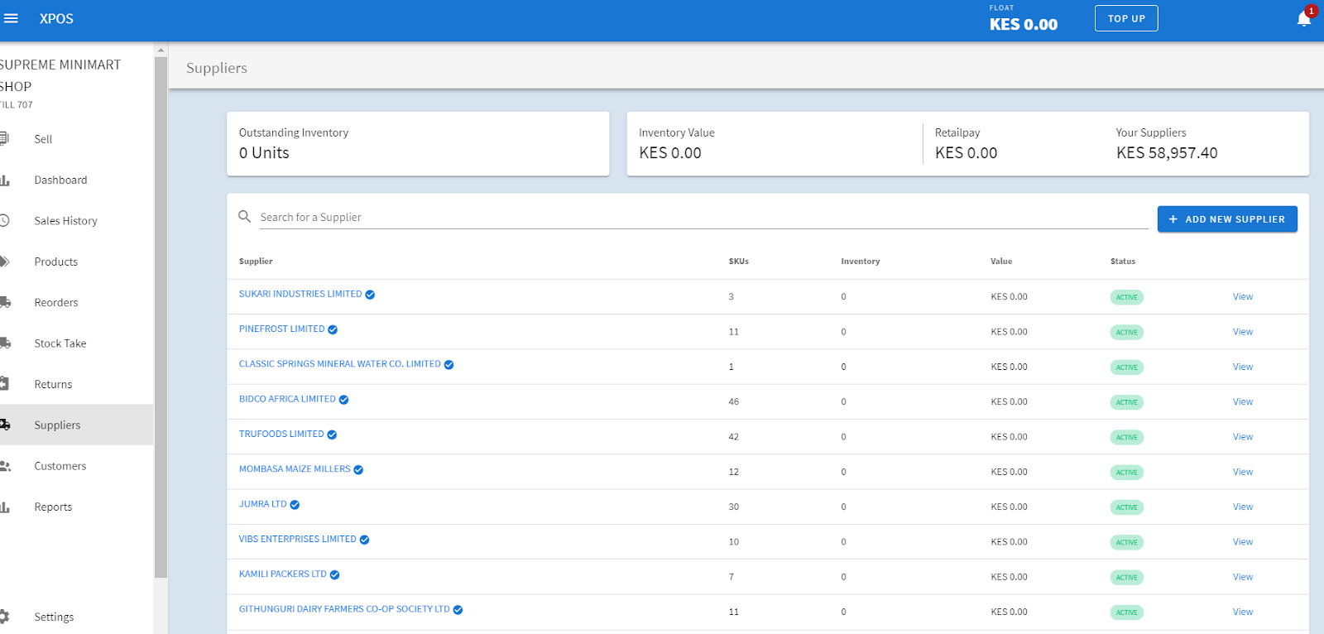Click the Status column header
The height and width of the screenshot is (634, 1324).
[1123, 261]
